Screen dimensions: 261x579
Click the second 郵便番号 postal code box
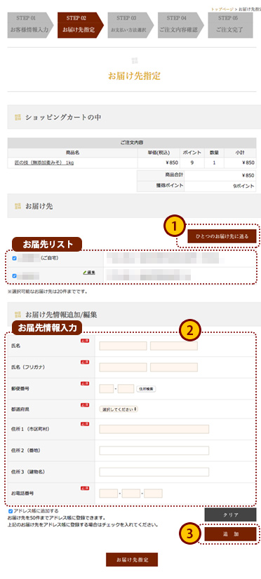click(x=126, y=389)
